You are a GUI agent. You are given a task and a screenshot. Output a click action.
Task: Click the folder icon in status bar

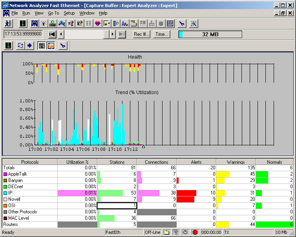(166, 232)
